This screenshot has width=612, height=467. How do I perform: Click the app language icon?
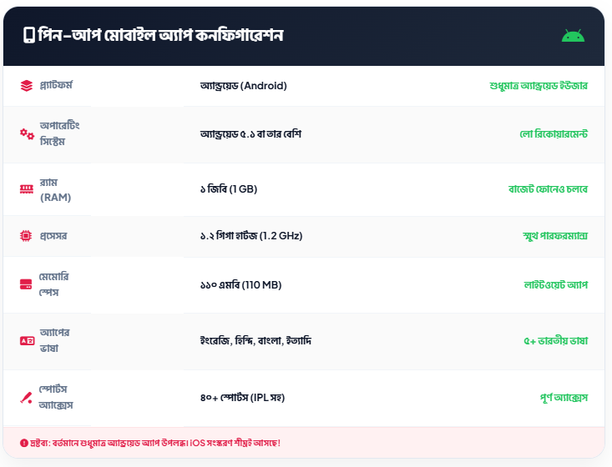[27, 340]
